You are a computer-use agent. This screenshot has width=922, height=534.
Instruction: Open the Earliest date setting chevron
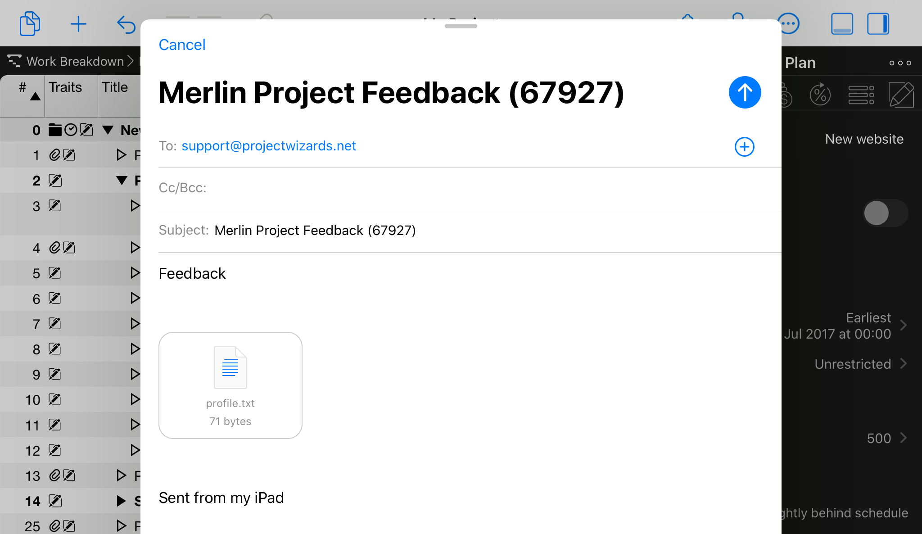coord(903,325)
